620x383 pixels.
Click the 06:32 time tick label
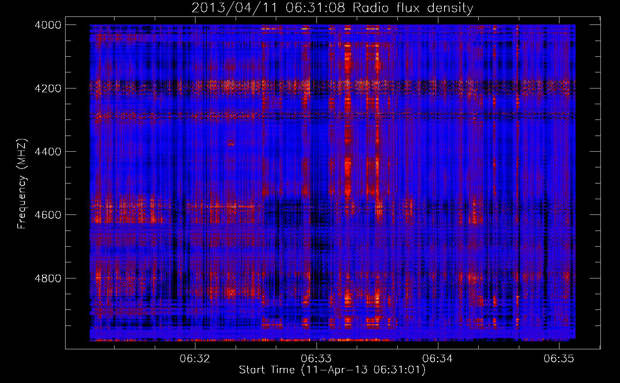tap(195, 358)
